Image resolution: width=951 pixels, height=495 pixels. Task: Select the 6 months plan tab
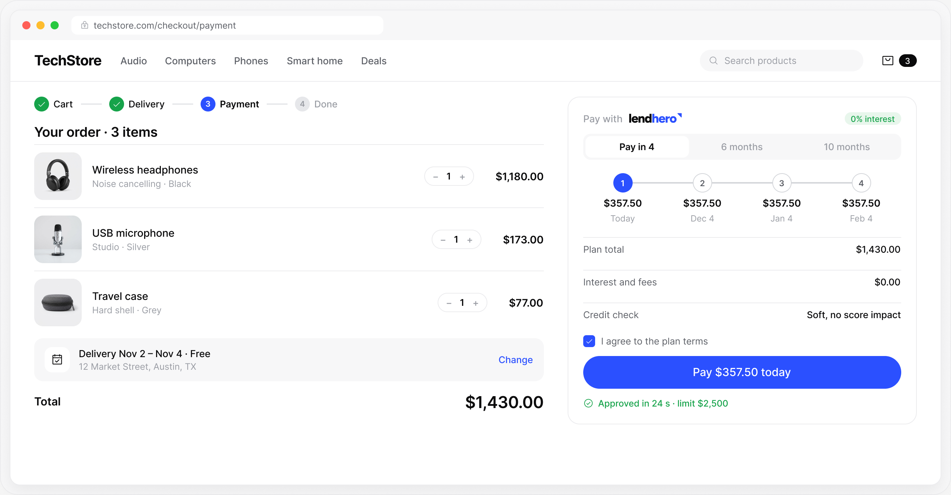(742, 147)
